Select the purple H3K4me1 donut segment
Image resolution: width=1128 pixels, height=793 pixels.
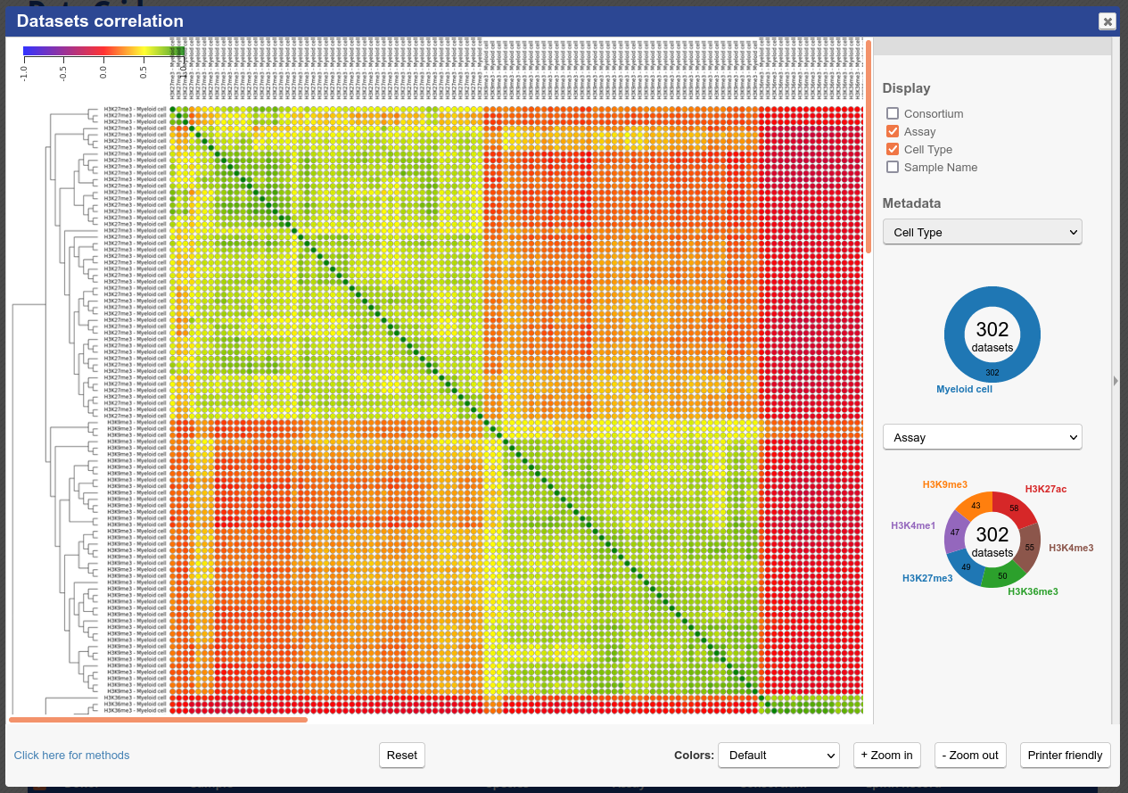click(955, 533)
